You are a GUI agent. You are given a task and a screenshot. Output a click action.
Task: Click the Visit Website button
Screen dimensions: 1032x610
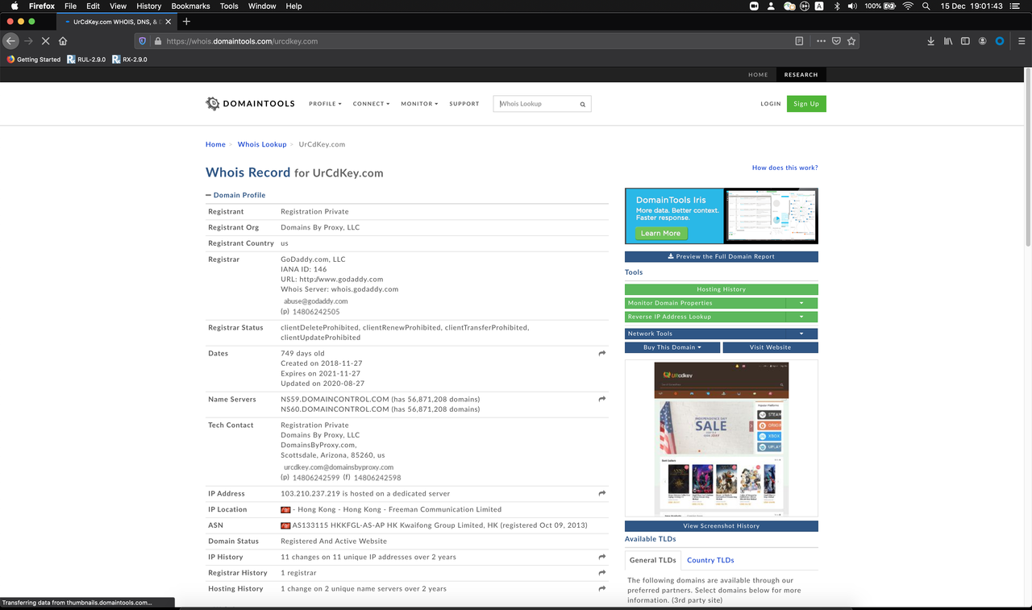point(771,347)
